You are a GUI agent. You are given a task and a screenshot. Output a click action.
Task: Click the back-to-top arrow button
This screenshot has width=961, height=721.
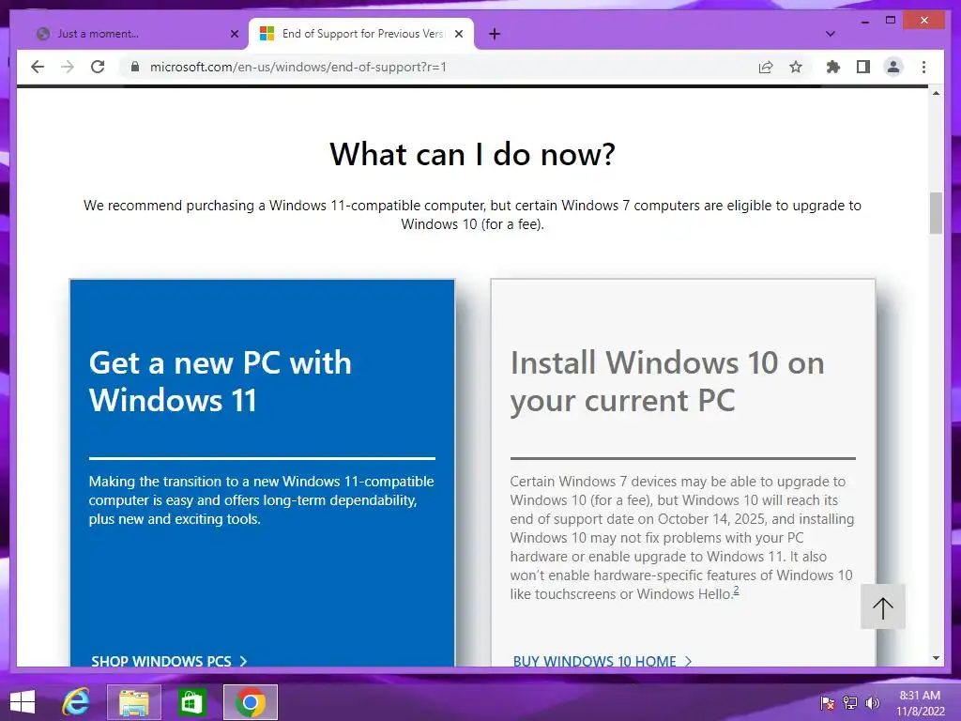click(882, 607)
